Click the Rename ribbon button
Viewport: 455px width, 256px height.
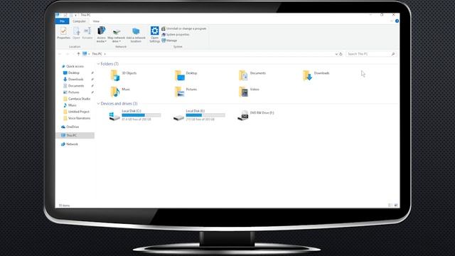pos(87,33)
